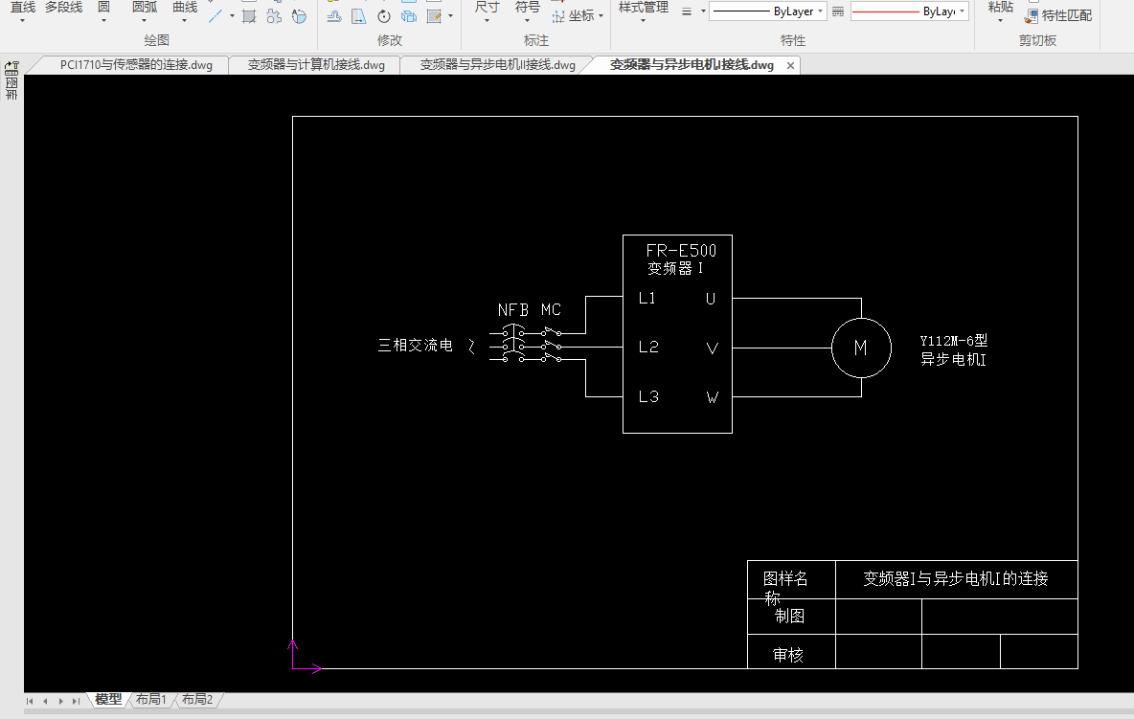Image resolution: width=1134 pixels, height=719 pixels.
Task: Click next layout tab arrow
Action: click(x=60, y=701)
